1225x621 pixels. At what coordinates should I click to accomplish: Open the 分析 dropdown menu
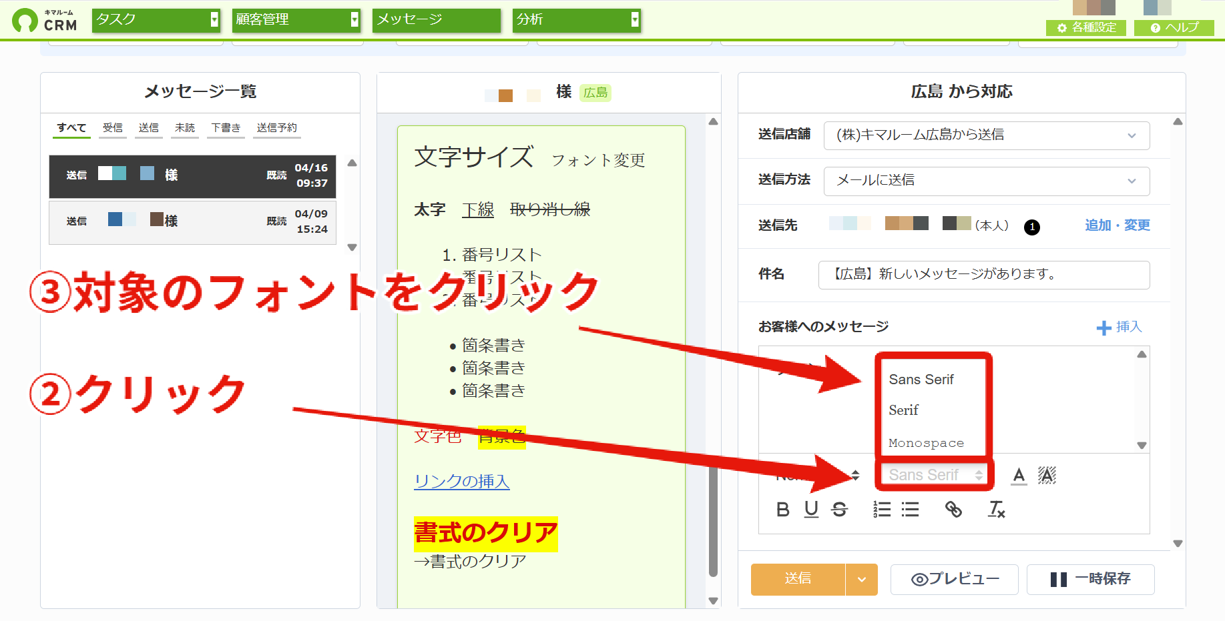click(577, 20)
